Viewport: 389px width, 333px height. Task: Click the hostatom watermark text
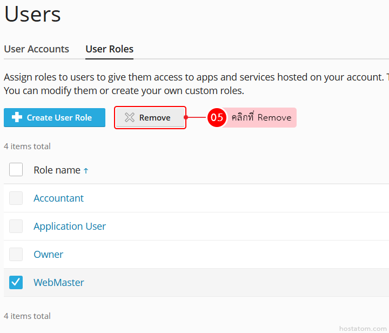tap(361, 328)
